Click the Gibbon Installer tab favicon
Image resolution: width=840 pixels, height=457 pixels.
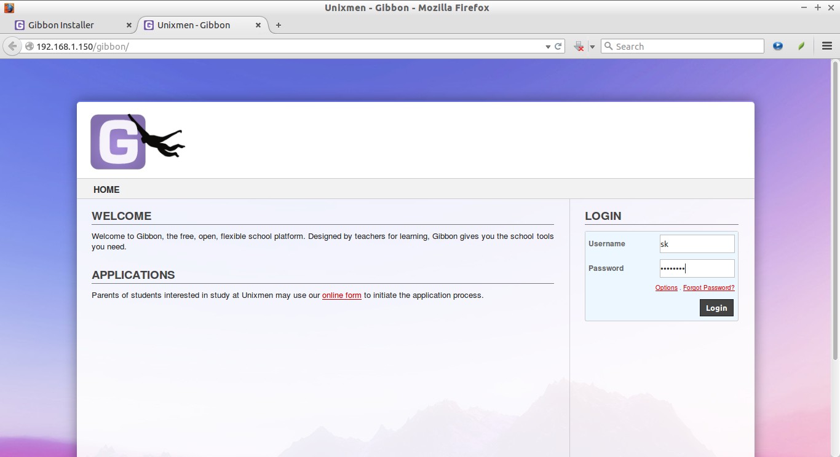click(20, 25)
